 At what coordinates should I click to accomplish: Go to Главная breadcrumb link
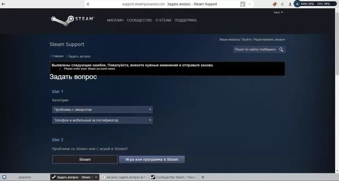click(58, 56)
